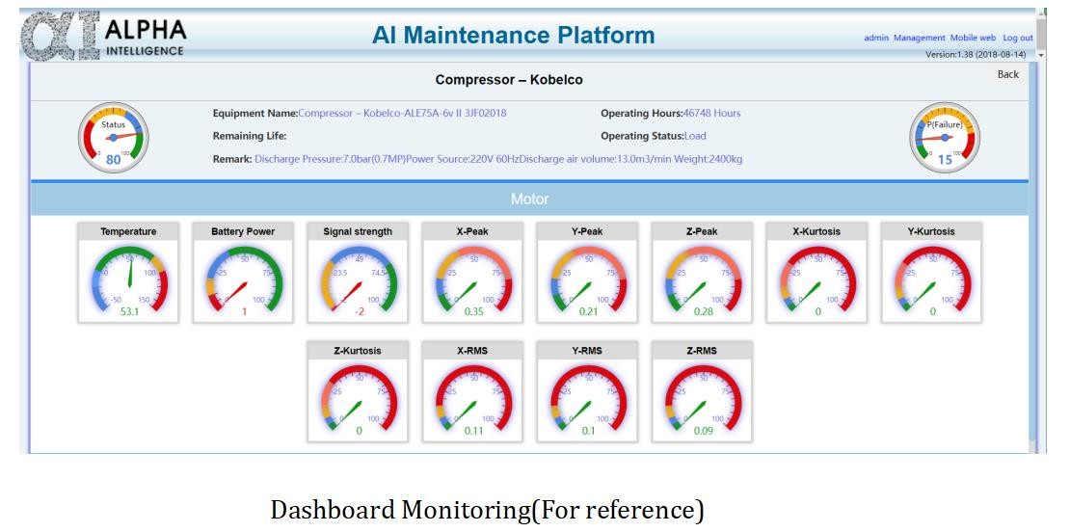1070x532 pixels.
Task: Select the X-RMS gauge card
Action: pyautogui.click(x=472, y=391)
